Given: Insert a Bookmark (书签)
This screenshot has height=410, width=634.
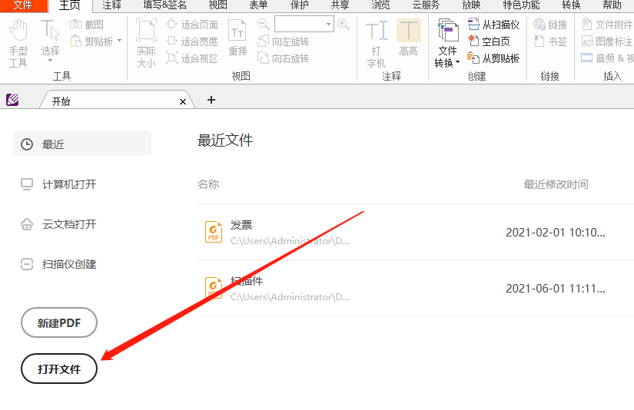Looking at the screenshot, I should coord(550,41).
